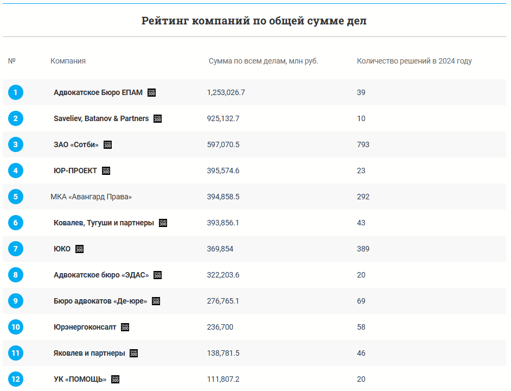Image resolution: width=511 pixels, height=391 pixels.
Task: Select the sum value 369,854
Action: pyautogui.click(x=220, y=249)
